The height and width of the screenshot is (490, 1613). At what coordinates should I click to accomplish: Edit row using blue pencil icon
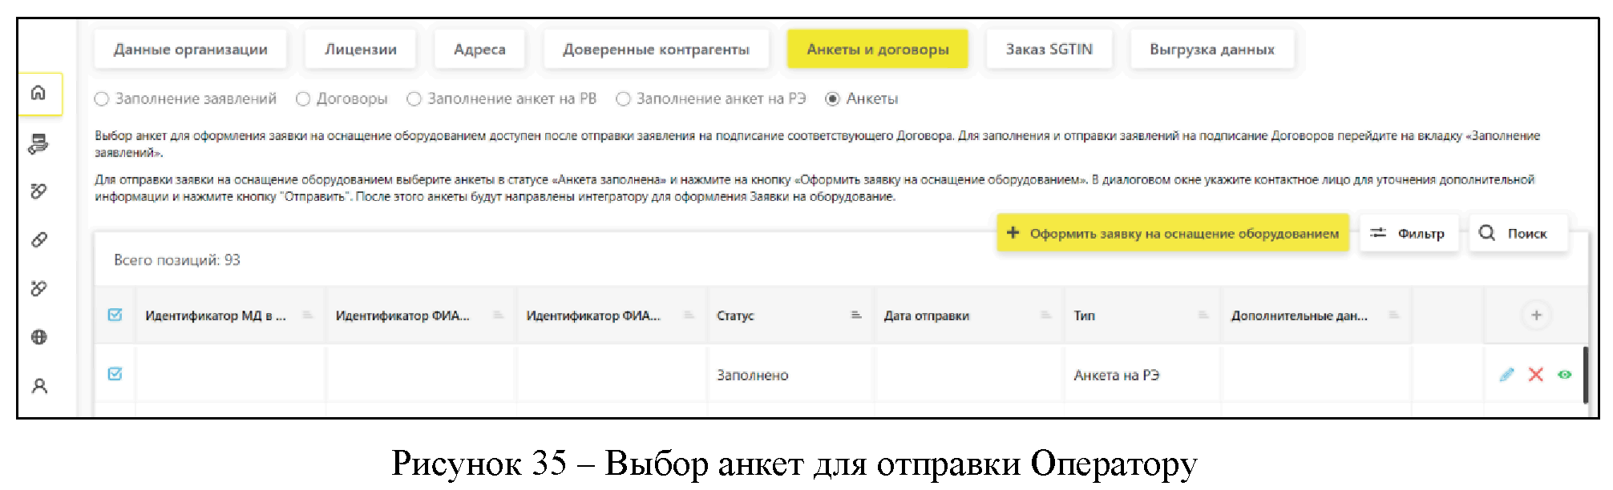[x=1506, y=375]
